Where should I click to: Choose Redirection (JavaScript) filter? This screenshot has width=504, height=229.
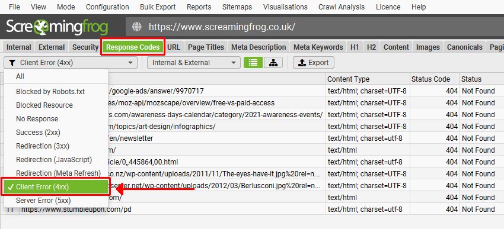coord(56,160)
